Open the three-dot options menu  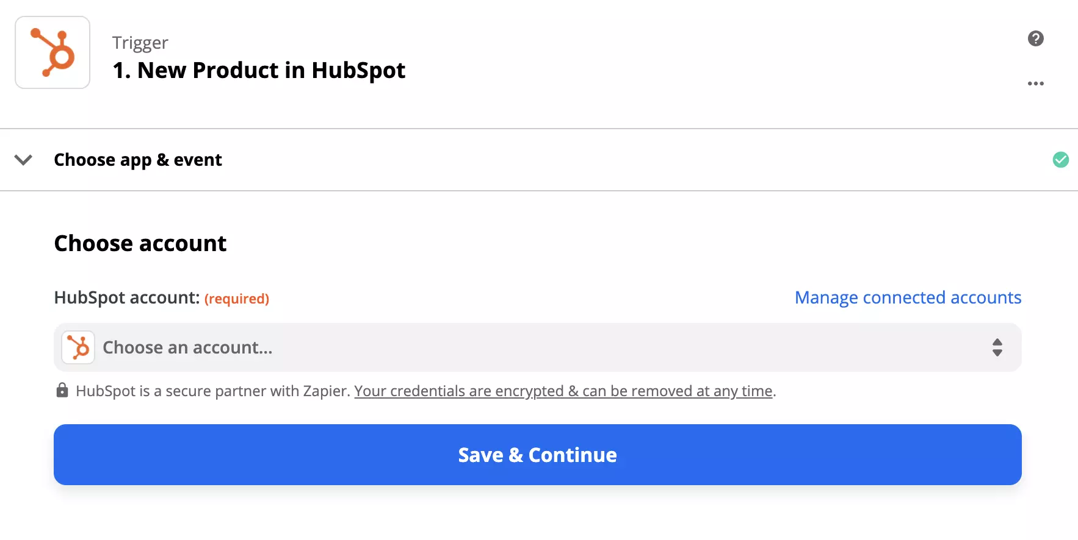click(x=1035, y=83)
